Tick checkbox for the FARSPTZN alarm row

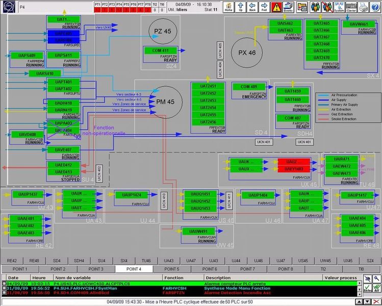[x=4, y=293]
